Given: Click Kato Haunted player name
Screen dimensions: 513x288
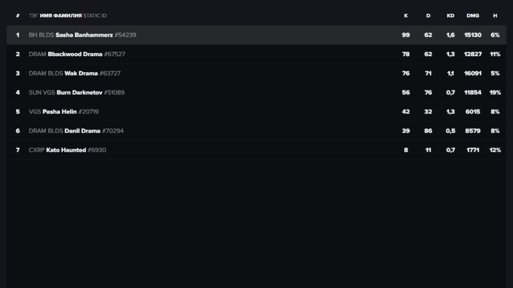Looking at the screenshot, I should (x=66, y=150).
